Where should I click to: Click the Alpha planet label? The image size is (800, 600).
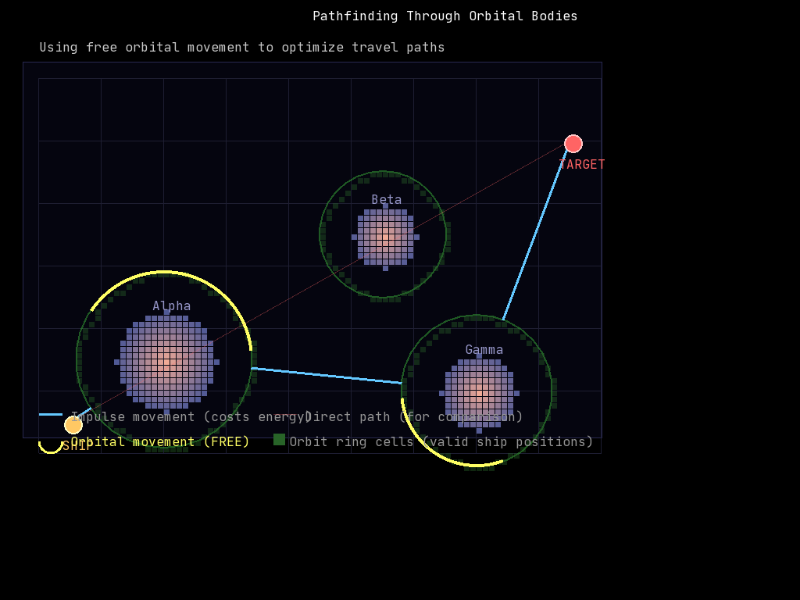172,306
